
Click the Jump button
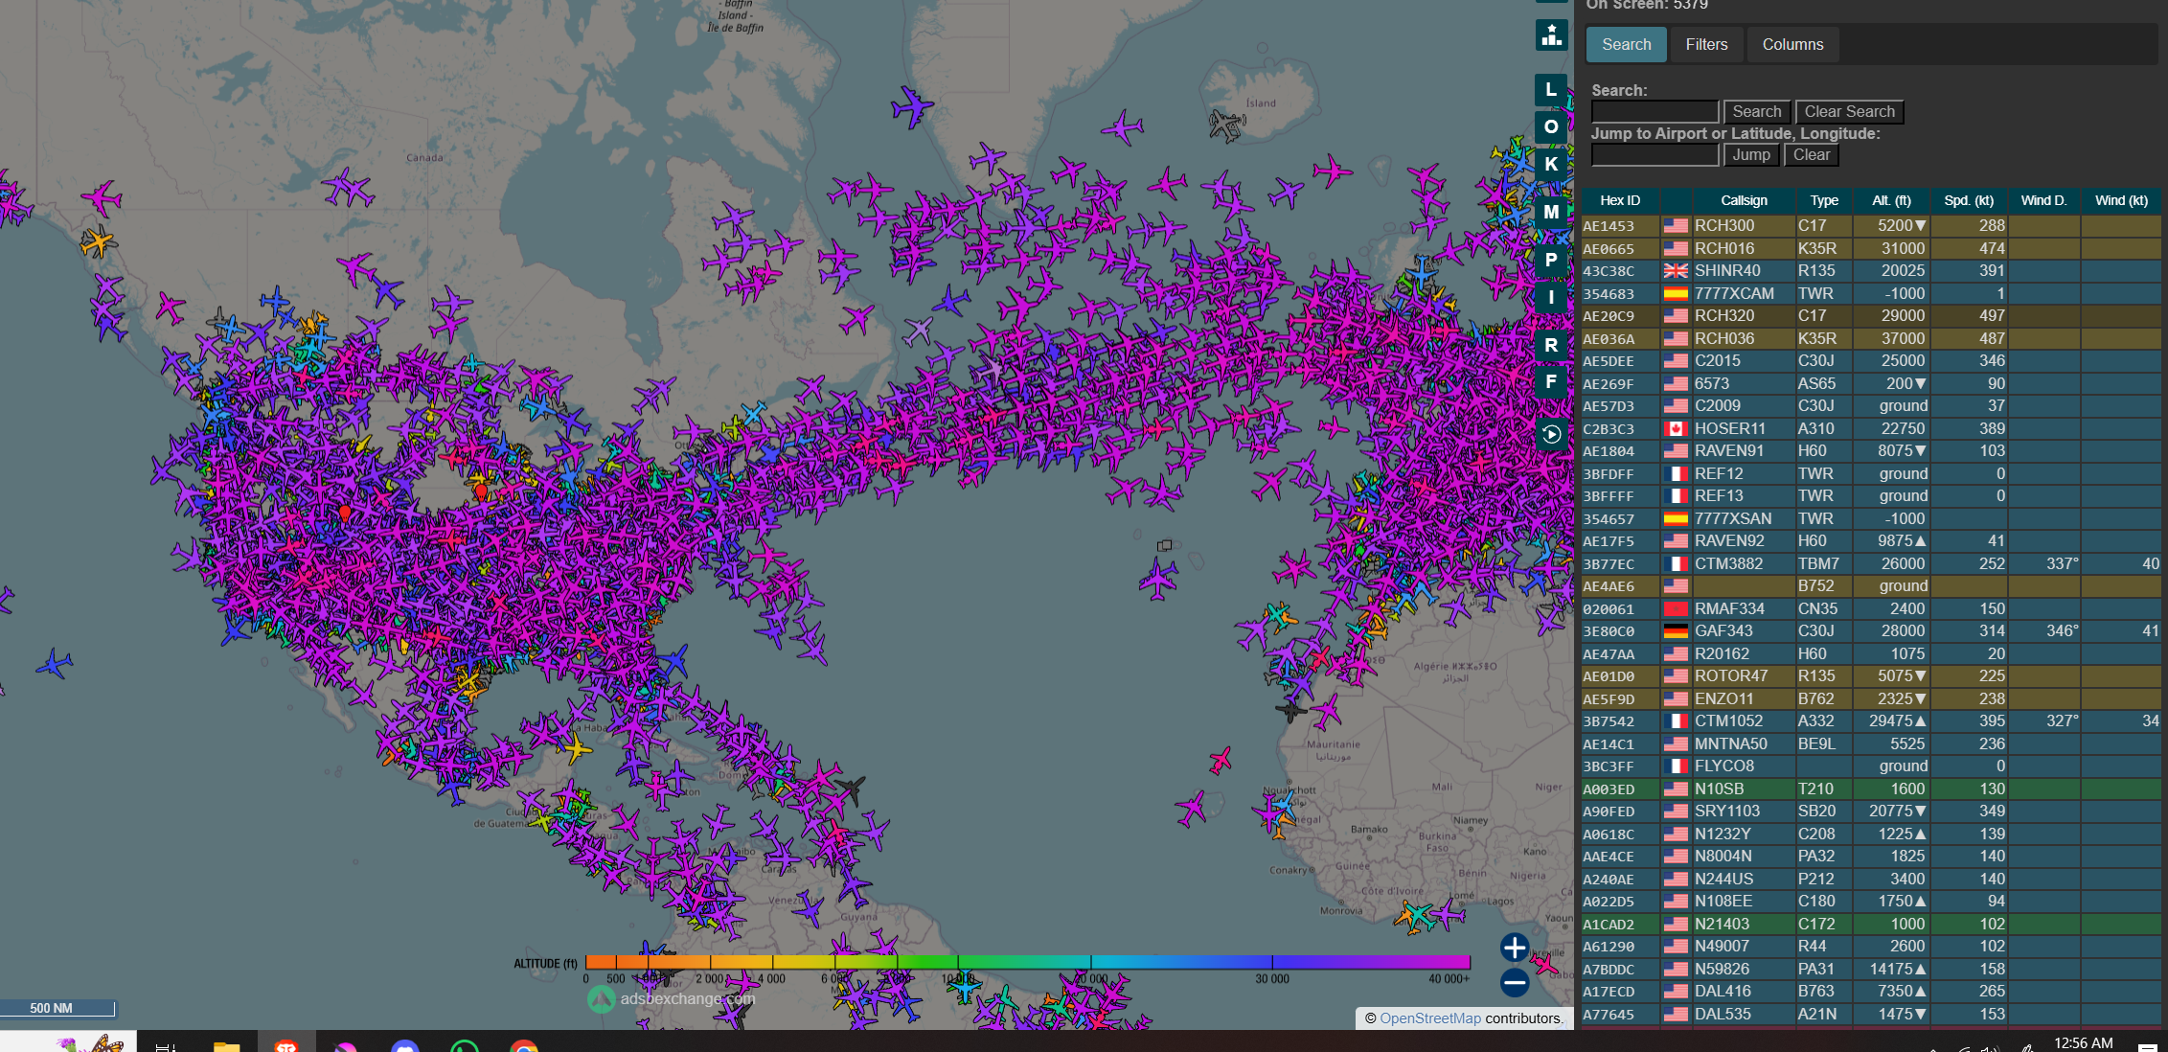[x=1751, y=155]
